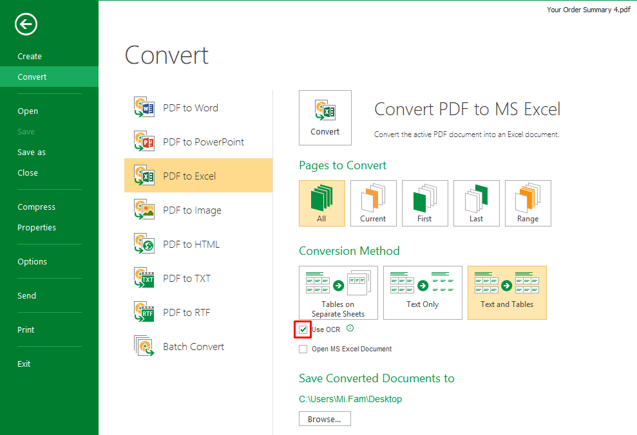Toggle the Use OCR checkbox
Viewport: 637px width, 435px height.
tap(303, 329)
